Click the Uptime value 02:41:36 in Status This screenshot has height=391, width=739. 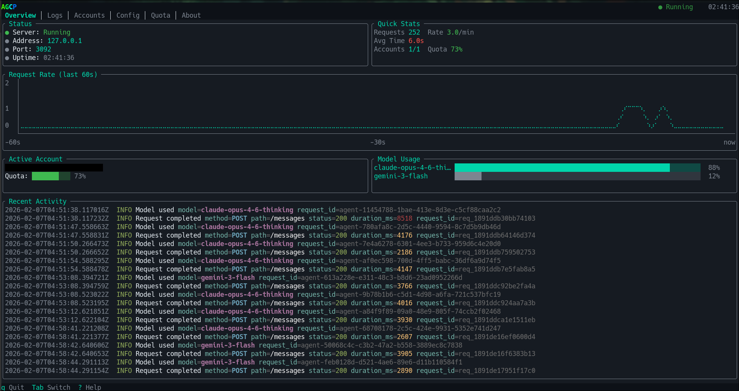(59, 58)
